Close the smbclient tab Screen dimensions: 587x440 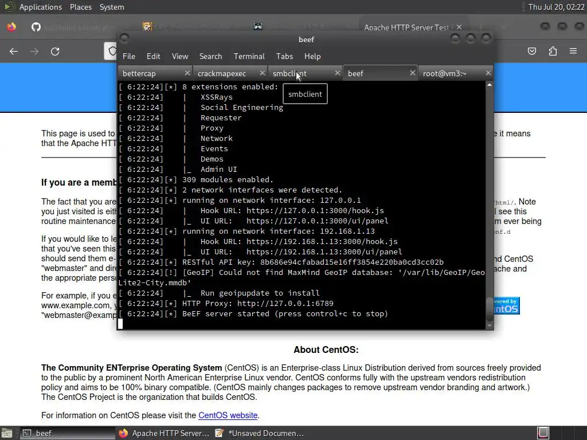337,73
